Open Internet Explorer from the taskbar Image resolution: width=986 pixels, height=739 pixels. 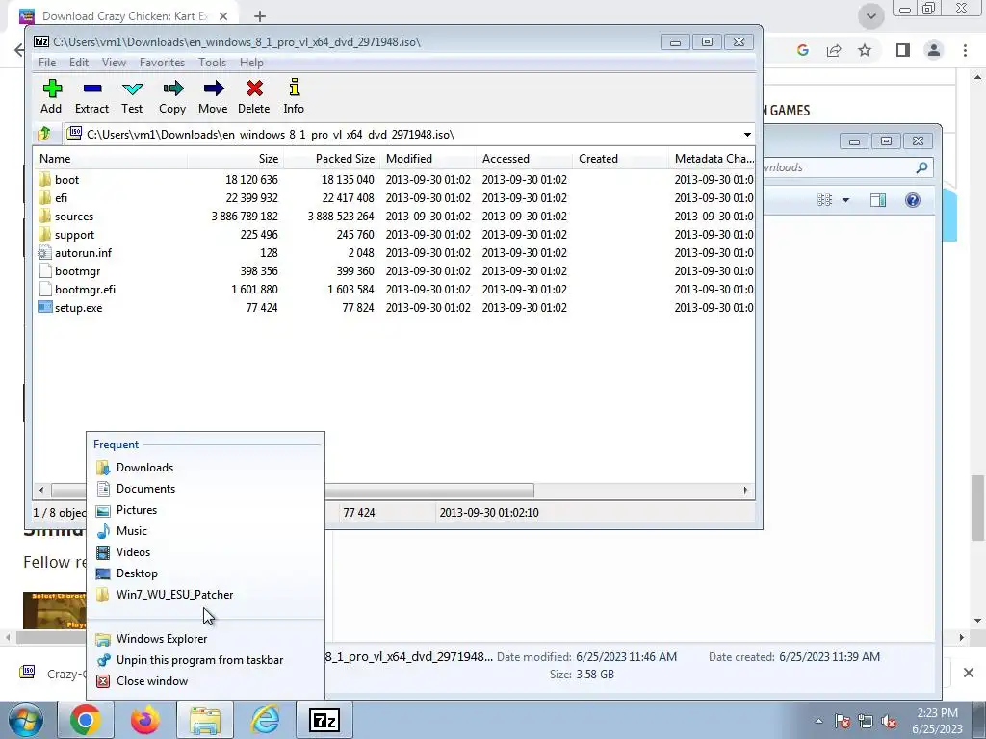tap(266, 720)
